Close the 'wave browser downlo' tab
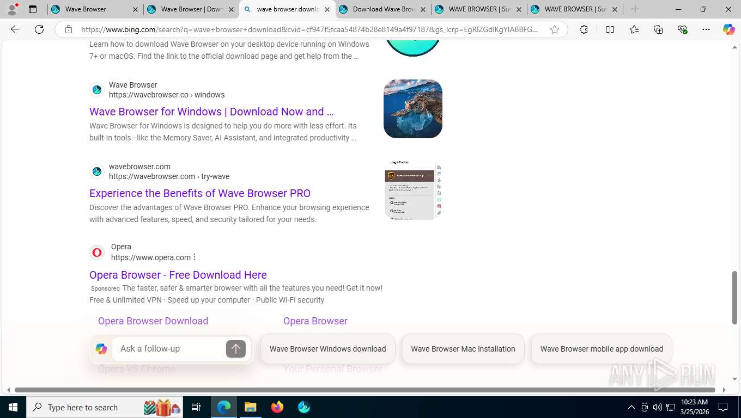 coord(327,9)
